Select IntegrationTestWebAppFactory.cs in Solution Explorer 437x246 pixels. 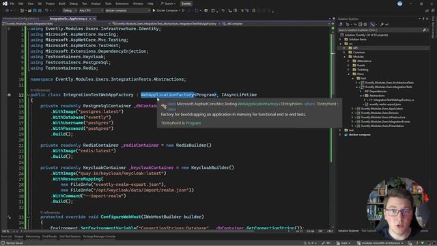(393, 100)
